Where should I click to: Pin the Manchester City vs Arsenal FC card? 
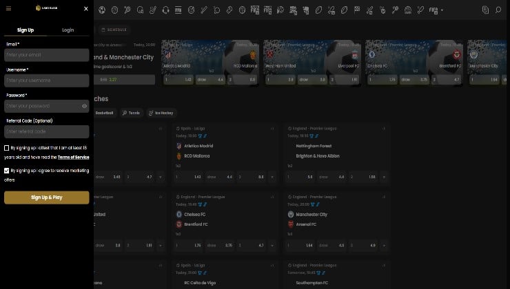tap(384, 197)
